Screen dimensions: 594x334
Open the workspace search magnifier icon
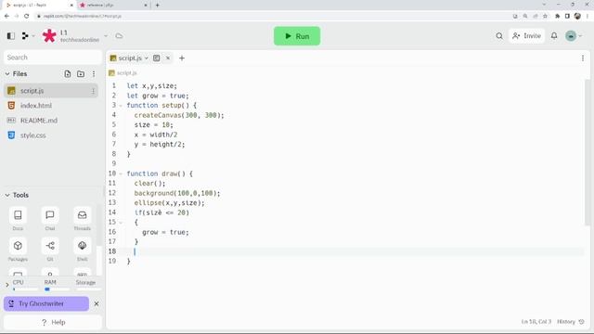pos(499,36)
